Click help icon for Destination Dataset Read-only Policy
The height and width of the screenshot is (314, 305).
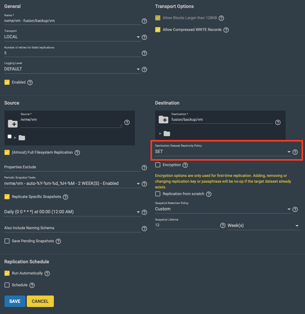295,152
